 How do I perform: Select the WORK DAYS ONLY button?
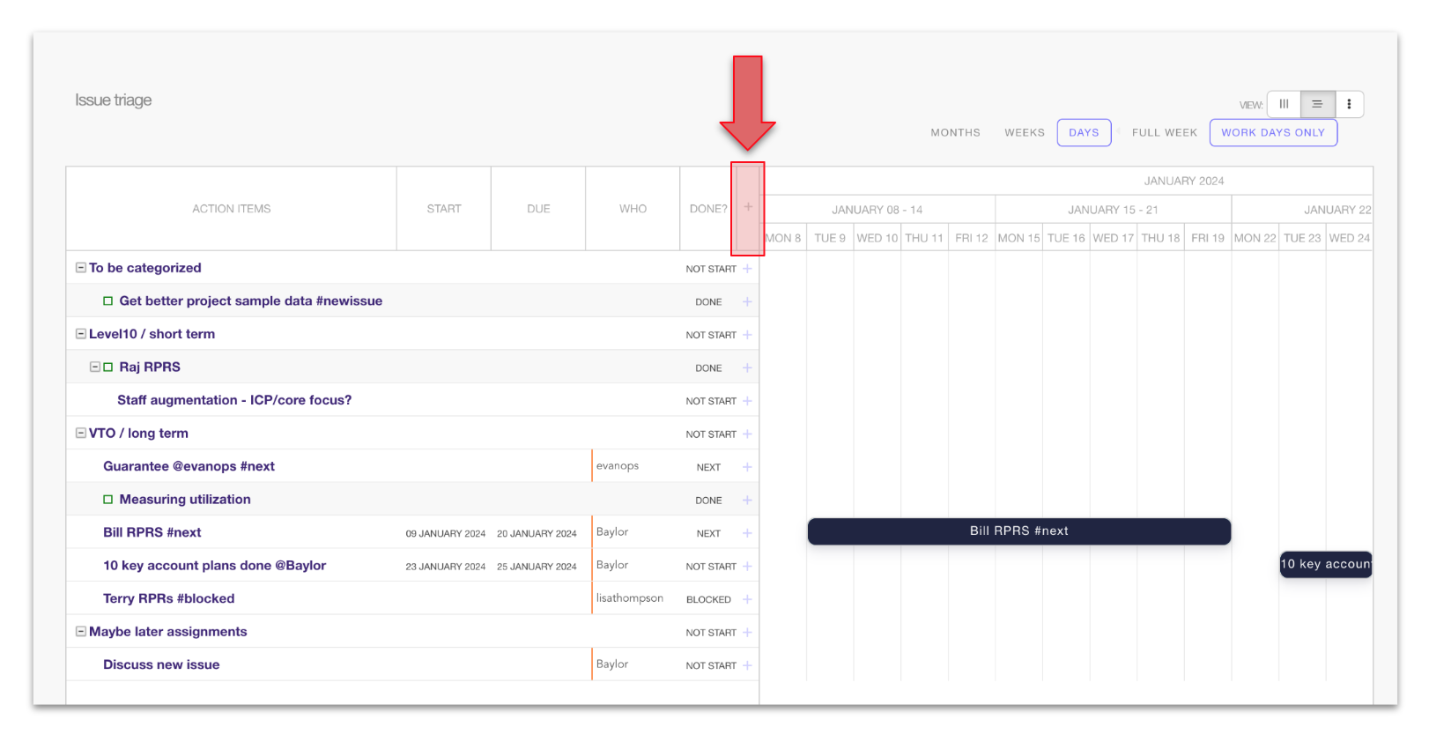click(x=1272, y=133)
